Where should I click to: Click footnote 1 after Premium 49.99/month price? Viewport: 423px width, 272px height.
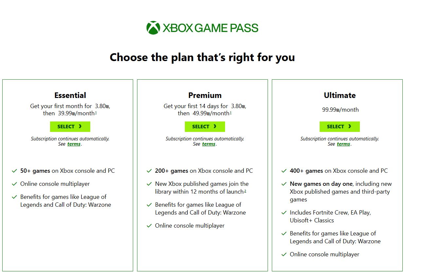point(231,113)
